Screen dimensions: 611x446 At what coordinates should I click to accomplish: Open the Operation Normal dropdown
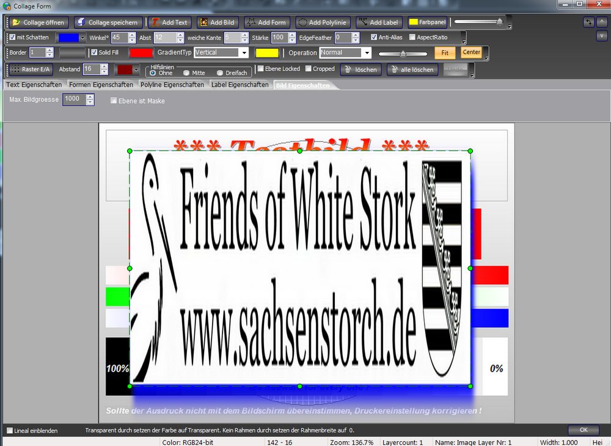pyautogui.click(x=367, y=52)
